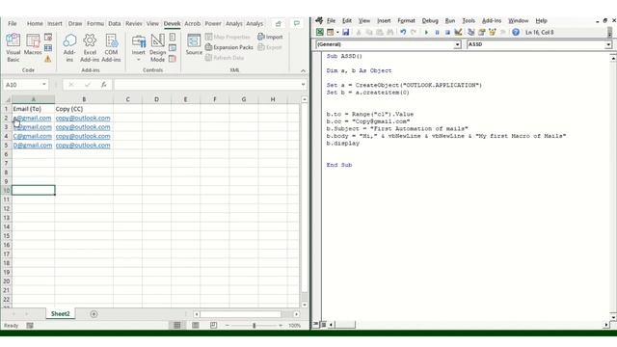
Task: Expand the formula bar
Action: [303, 85]
